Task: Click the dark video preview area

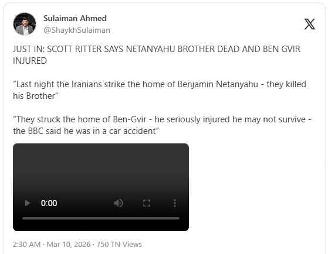Action: tap(101, 169)
